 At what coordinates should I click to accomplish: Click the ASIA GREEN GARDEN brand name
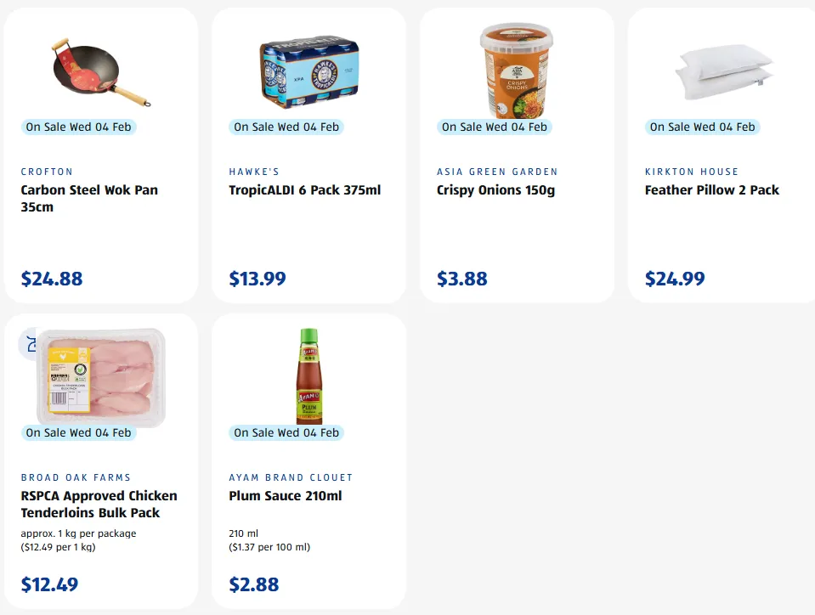tap(497, 172)
